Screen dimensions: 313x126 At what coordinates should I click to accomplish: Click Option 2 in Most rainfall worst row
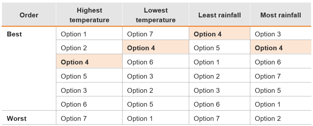pos(268,119)
